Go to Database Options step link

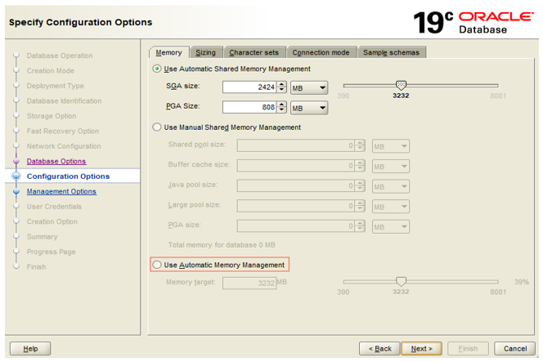[x=56, y=161]
